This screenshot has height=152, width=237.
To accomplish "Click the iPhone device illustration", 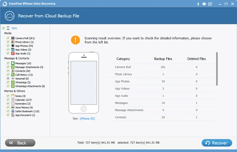I will 84,83.
